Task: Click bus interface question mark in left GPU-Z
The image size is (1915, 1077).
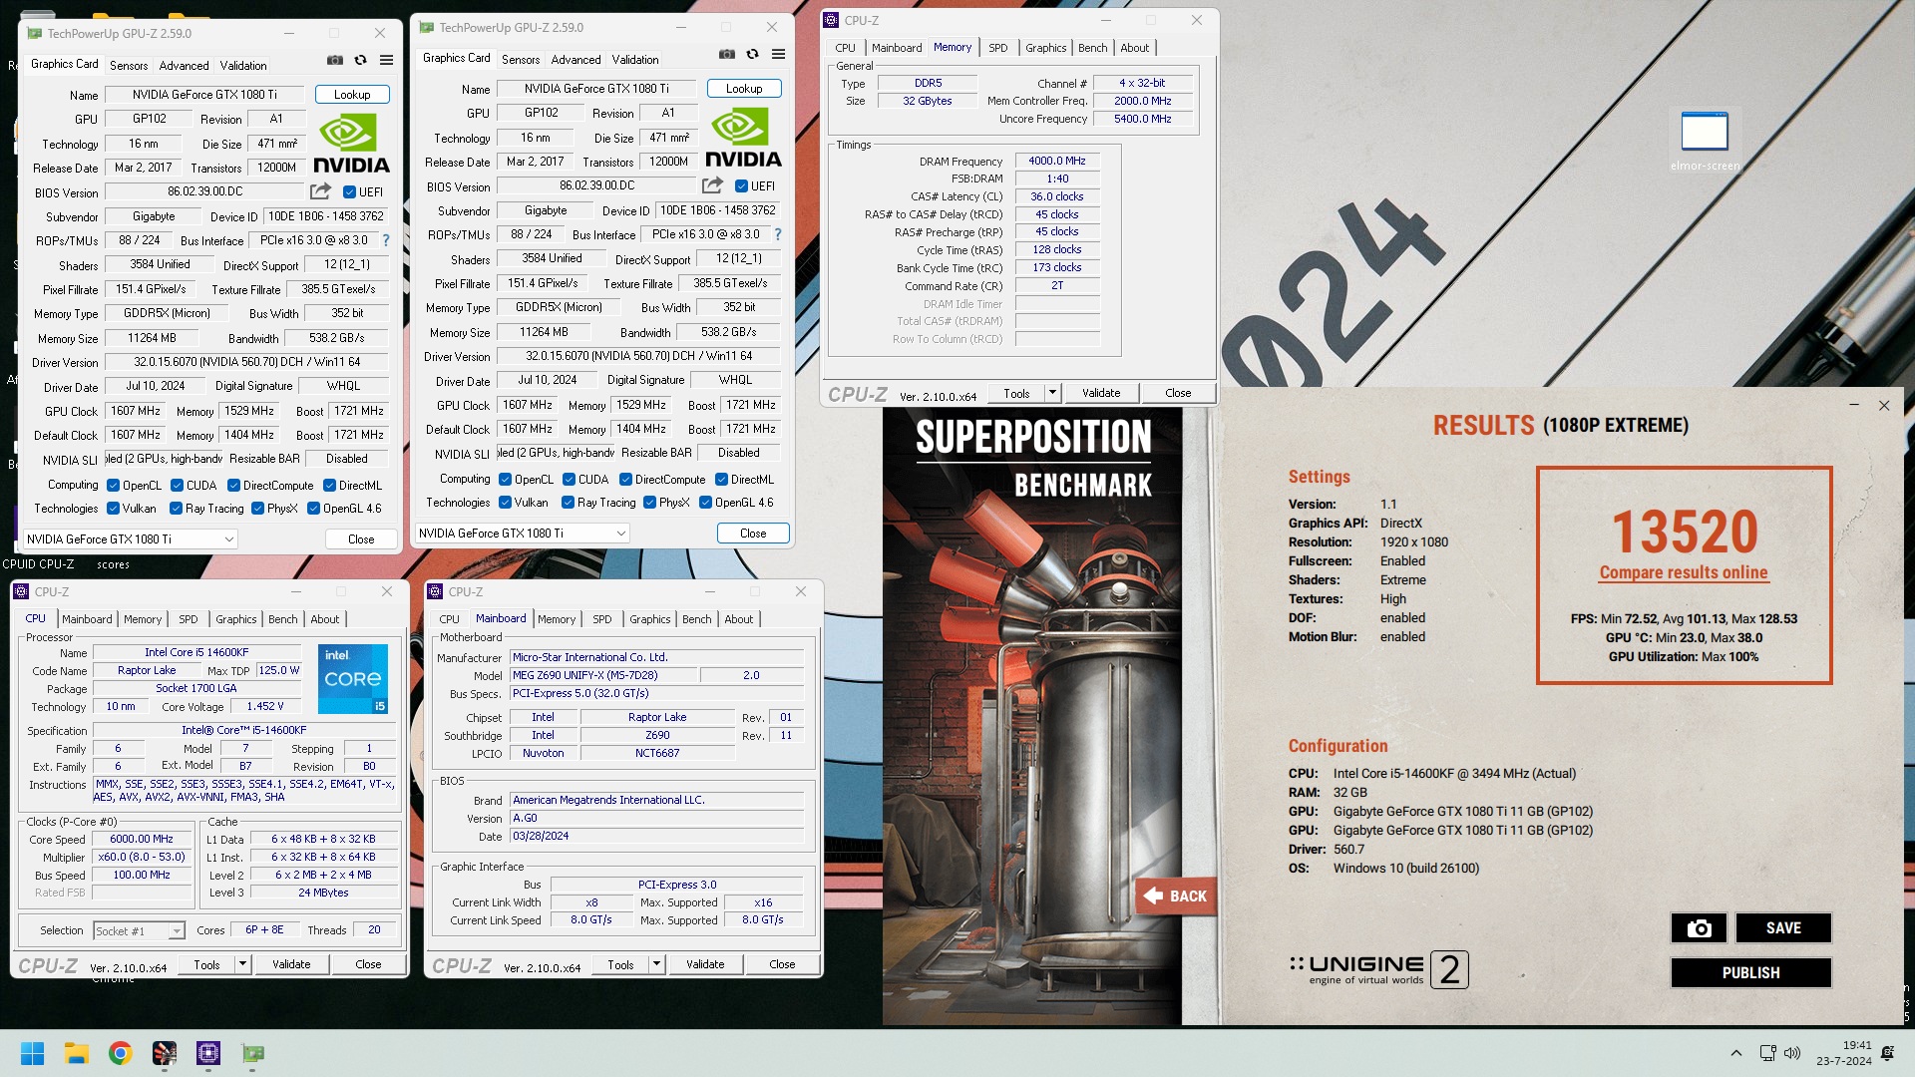Action: [x=386, y=240]
